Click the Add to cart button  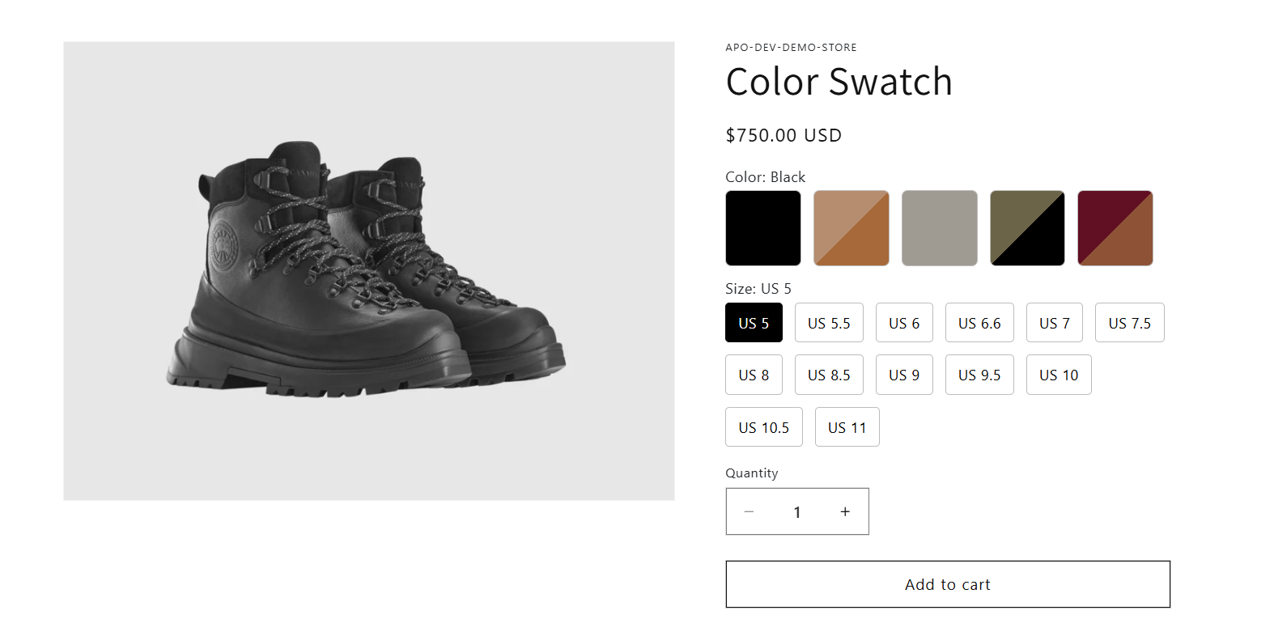(948, 584)
